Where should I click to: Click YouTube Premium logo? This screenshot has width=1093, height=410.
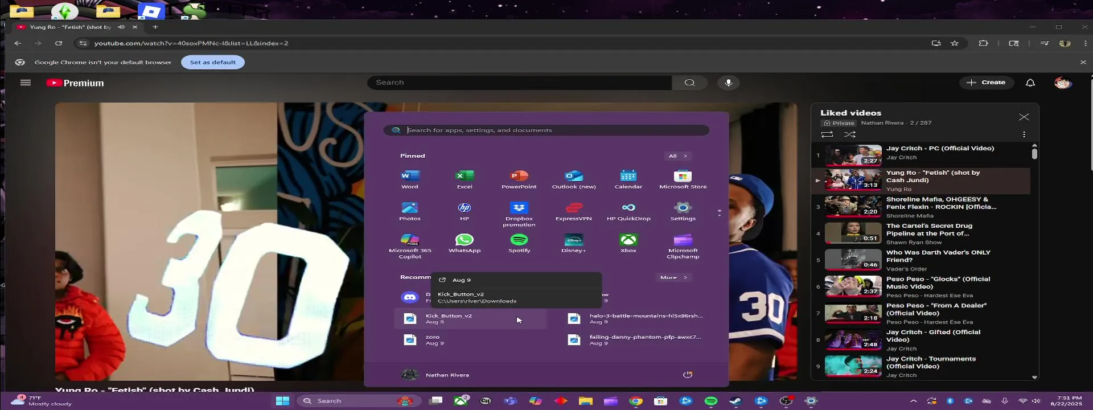75,83
